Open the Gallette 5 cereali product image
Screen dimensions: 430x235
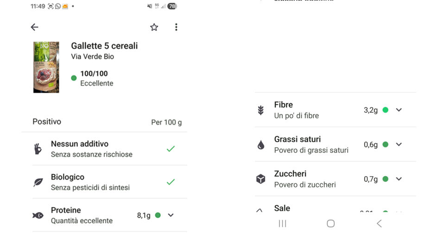tap(46, 67)
